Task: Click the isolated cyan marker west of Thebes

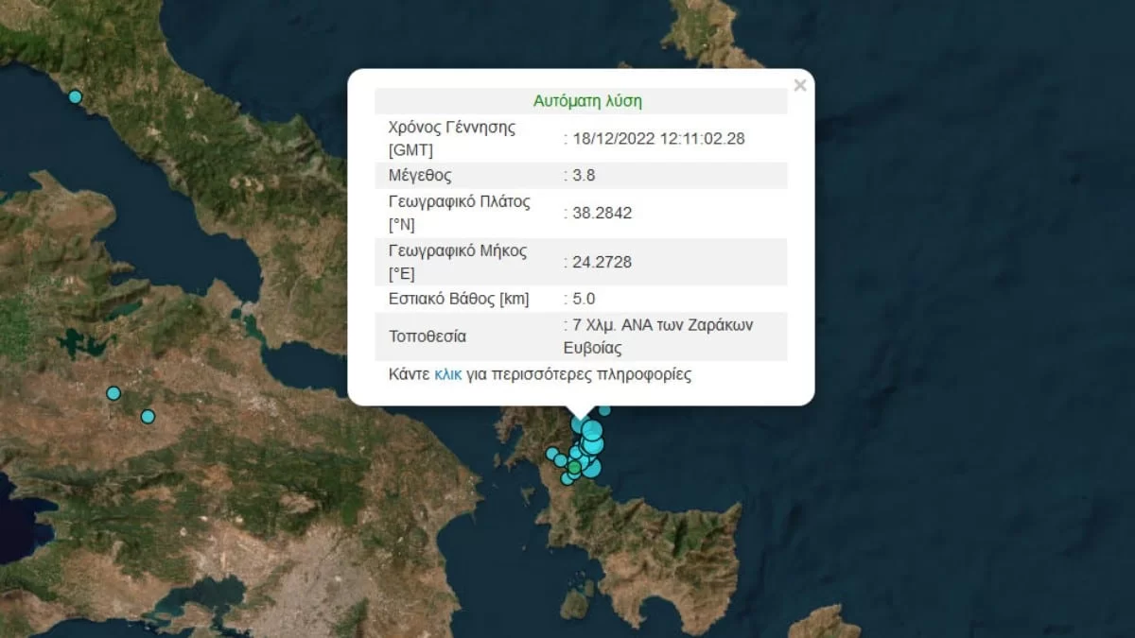Action: click(x=113, y=392)
